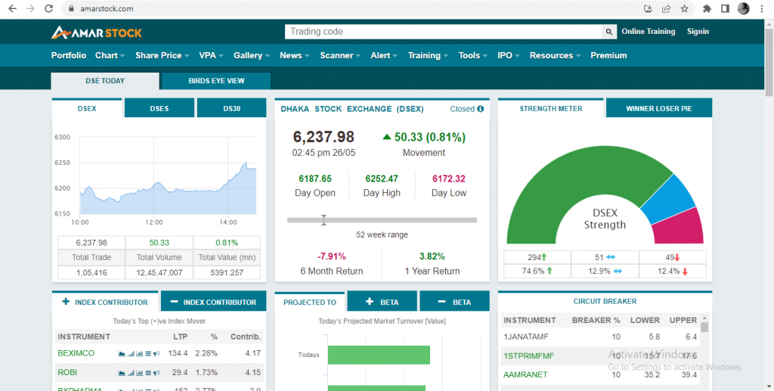This screenshot has width=774, height=391.
Task: Expand the News dropdown menu
Action: click(295, 55)
